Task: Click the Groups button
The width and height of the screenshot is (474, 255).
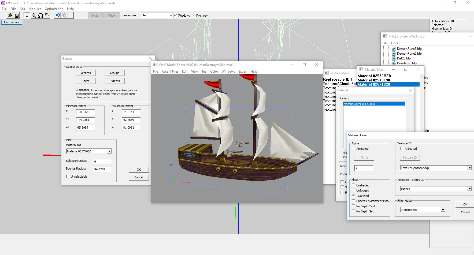Action: click(x=114, y=73)
